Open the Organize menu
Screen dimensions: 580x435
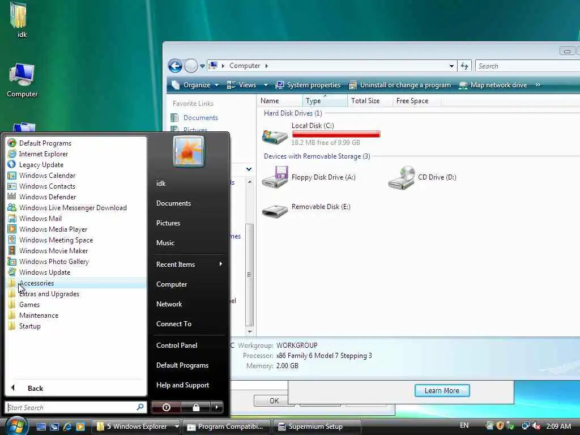(195, 85)
